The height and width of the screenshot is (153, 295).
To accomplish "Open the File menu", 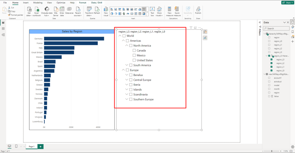I will 5,3.
